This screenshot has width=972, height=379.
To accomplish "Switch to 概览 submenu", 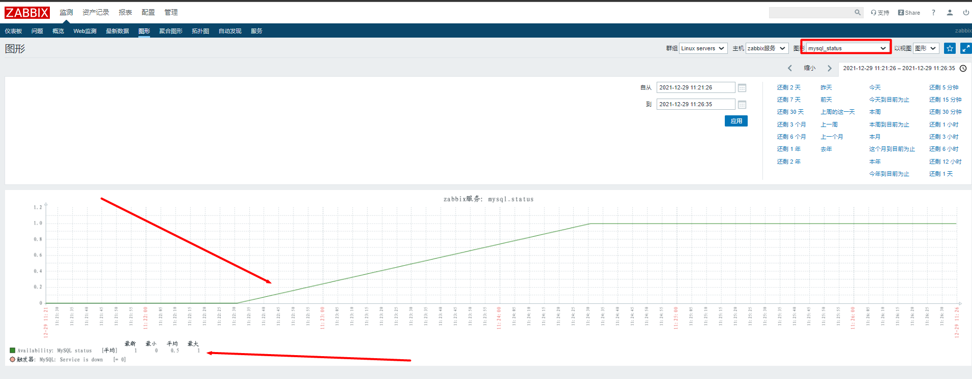I will [58, 31].
